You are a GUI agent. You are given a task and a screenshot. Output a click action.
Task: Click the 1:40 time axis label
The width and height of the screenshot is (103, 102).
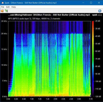click(48, 99)
